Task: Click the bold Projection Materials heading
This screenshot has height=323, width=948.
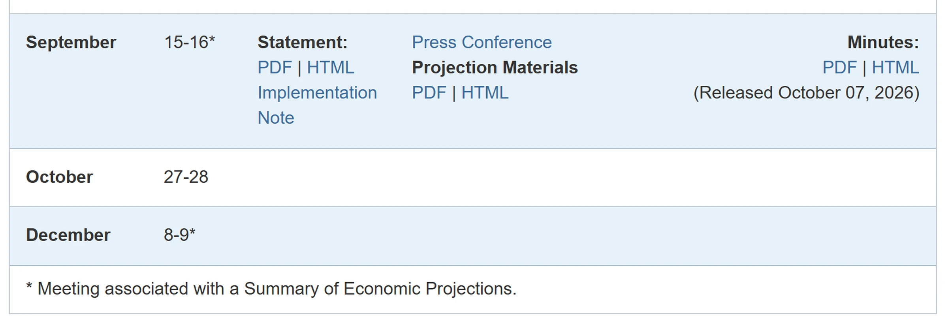Action: (x=495, y=68)
